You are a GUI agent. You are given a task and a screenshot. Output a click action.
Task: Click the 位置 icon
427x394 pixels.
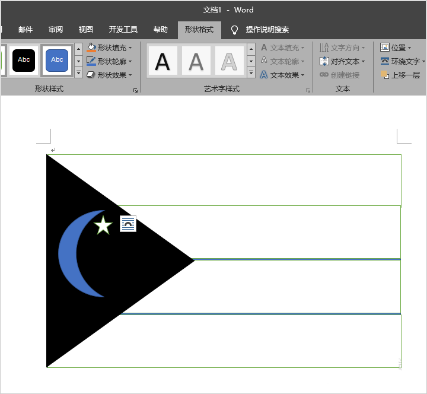click(x=384, y=47)
